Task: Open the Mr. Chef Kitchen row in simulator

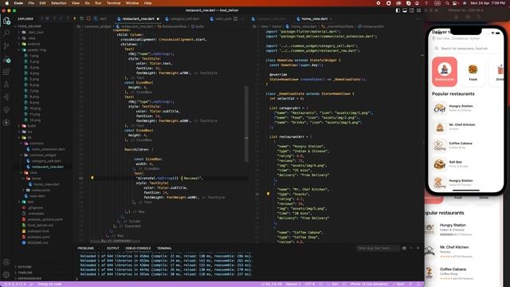Action: 465,127
